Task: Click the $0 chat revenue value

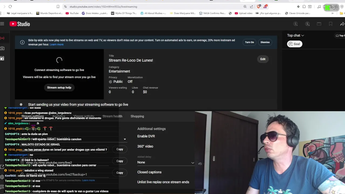Action: tap(145, 92)
